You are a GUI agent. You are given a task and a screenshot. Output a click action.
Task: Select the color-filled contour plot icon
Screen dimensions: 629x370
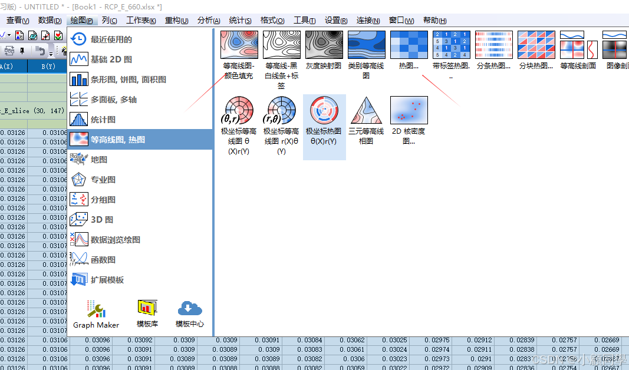(239, 45)
